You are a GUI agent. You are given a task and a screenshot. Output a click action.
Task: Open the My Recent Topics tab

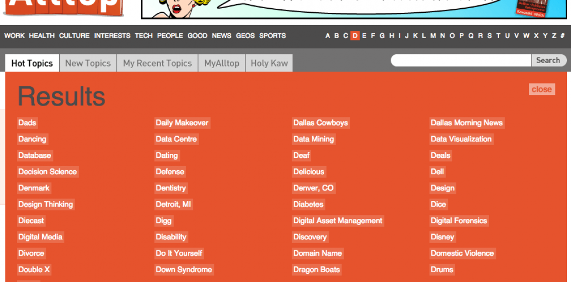pyautogui.click(x=157, y=64)
